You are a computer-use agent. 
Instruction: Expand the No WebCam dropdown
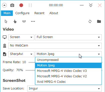(55, 46)
